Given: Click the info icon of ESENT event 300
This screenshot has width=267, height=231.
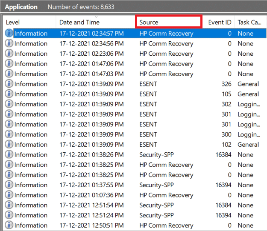Looking at the screenshot, I should (9, 134).
